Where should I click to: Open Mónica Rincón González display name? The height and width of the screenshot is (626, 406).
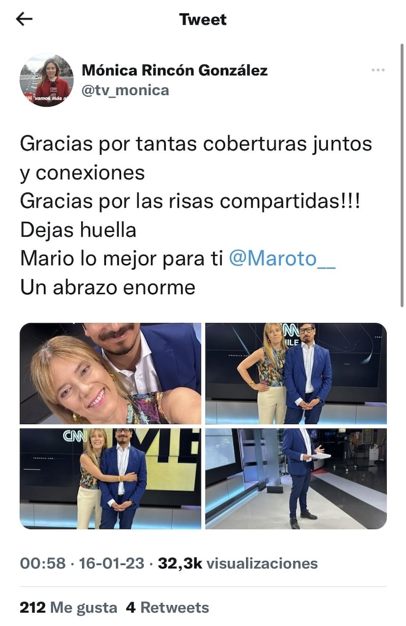click(x=175, y=70)
